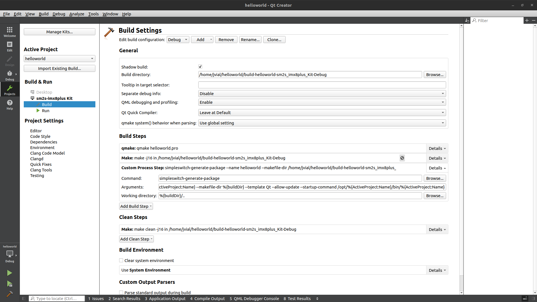
Task: Open the Tools menu
Action: click(93, 14)
